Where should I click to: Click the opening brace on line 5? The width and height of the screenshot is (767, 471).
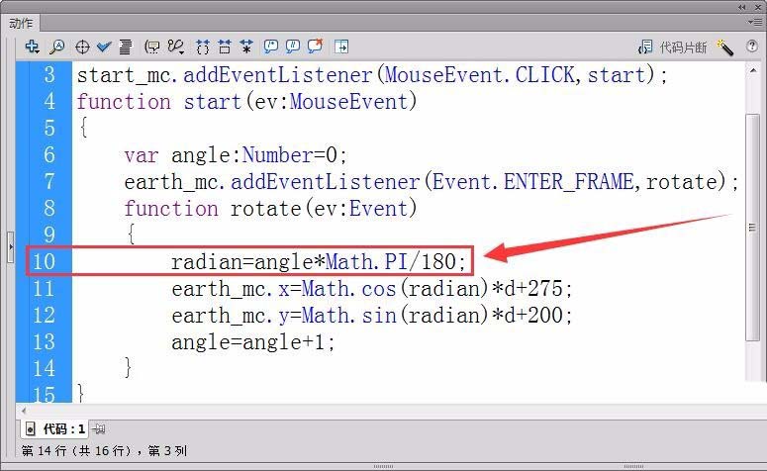pyautogui.click(x=83, y=128)
